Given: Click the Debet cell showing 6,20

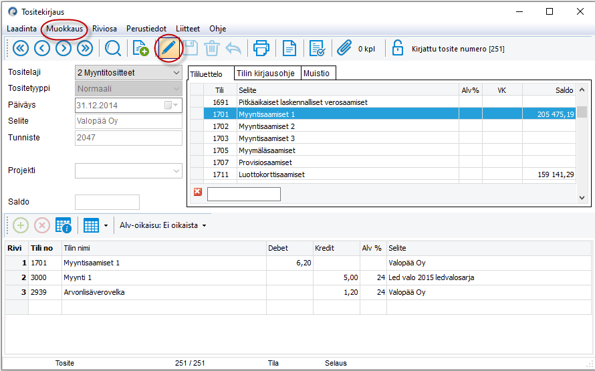Looking at the screenshot, I should [289, 263].
